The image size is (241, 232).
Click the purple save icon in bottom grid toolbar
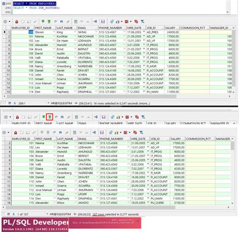click(102, 132)
